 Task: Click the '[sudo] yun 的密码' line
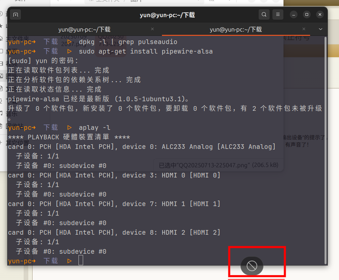pos(43,61)
